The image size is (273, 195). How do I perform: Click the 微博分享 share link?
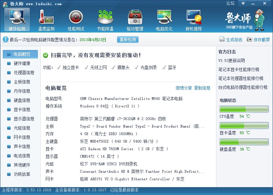[184, 88]
